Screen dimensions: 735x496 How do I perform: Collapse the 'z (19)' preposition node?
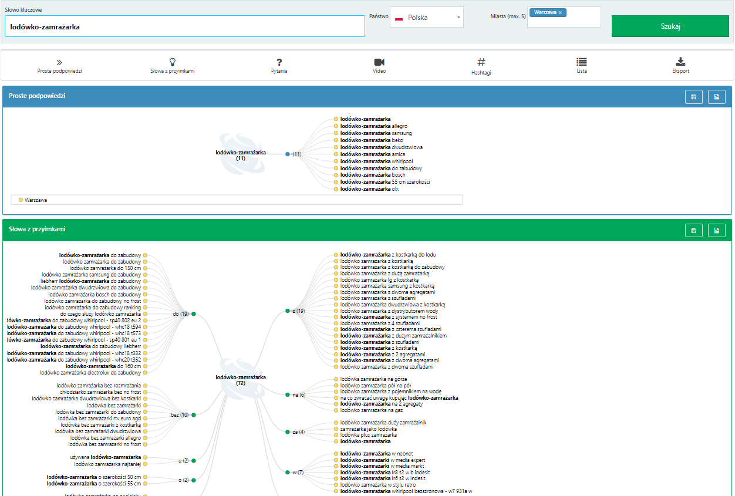tap(288, 311)
